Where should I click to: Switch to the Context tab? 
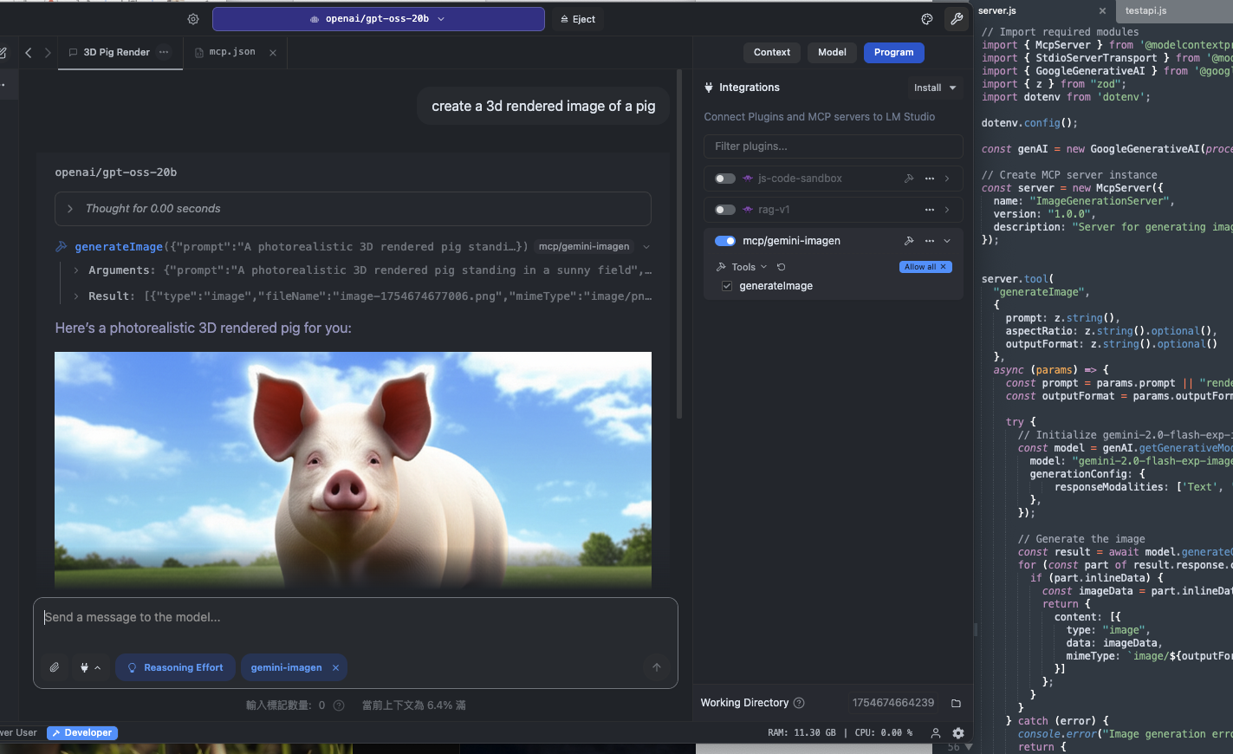pyautogui.click(x=771, y=52)
